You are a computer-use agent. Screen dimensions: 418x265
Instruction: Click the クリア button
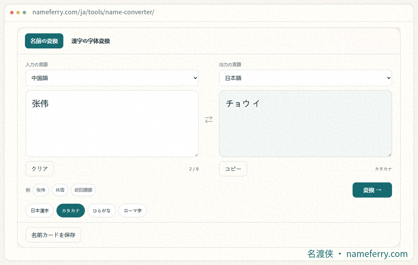(x=40, y=169)
